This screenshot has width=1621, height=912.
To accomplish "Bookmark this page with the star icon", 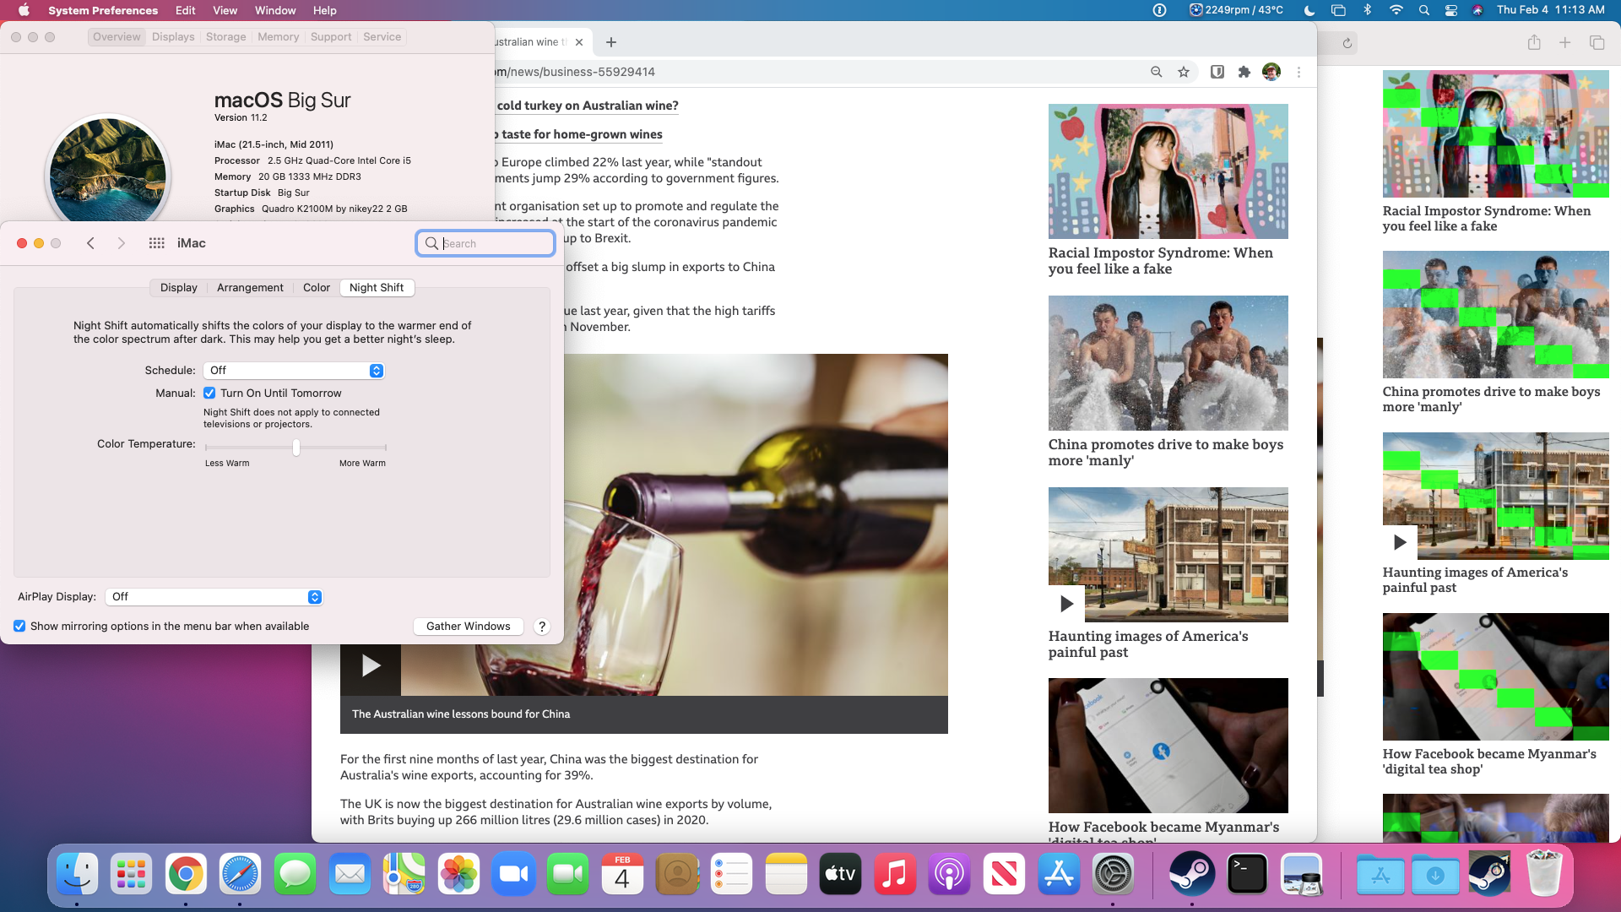I will 1184,72.
